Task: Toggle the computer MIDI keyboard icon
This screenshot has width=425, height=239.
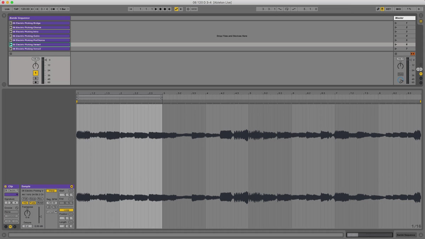Action: coord(382,9)
